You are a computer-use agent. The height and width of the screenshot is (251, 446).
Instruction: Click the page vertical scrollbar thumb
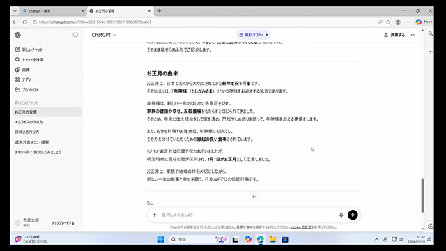click(422, 195)
